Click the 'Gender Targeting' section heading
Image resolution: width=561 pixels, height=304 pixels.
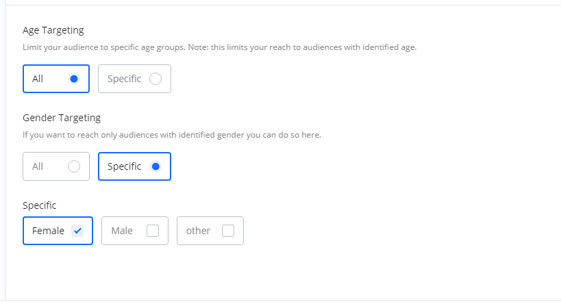[x=62, y=118]
